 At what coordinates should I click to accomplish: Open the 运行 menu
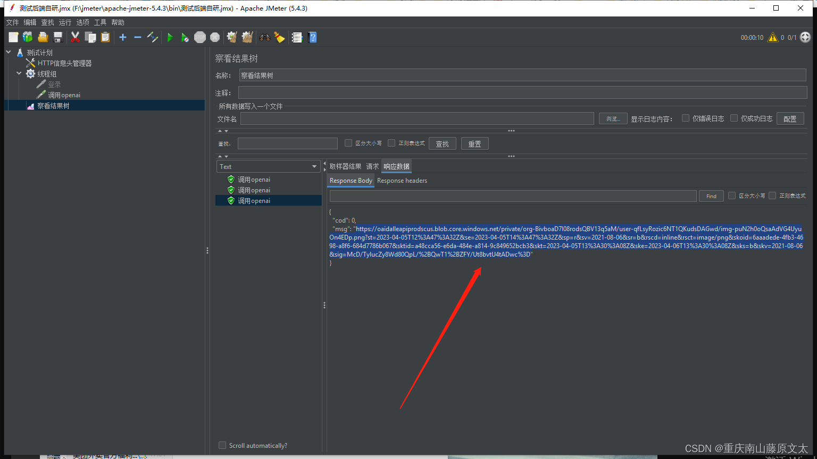pyautogui.click(x=65, y=22)
